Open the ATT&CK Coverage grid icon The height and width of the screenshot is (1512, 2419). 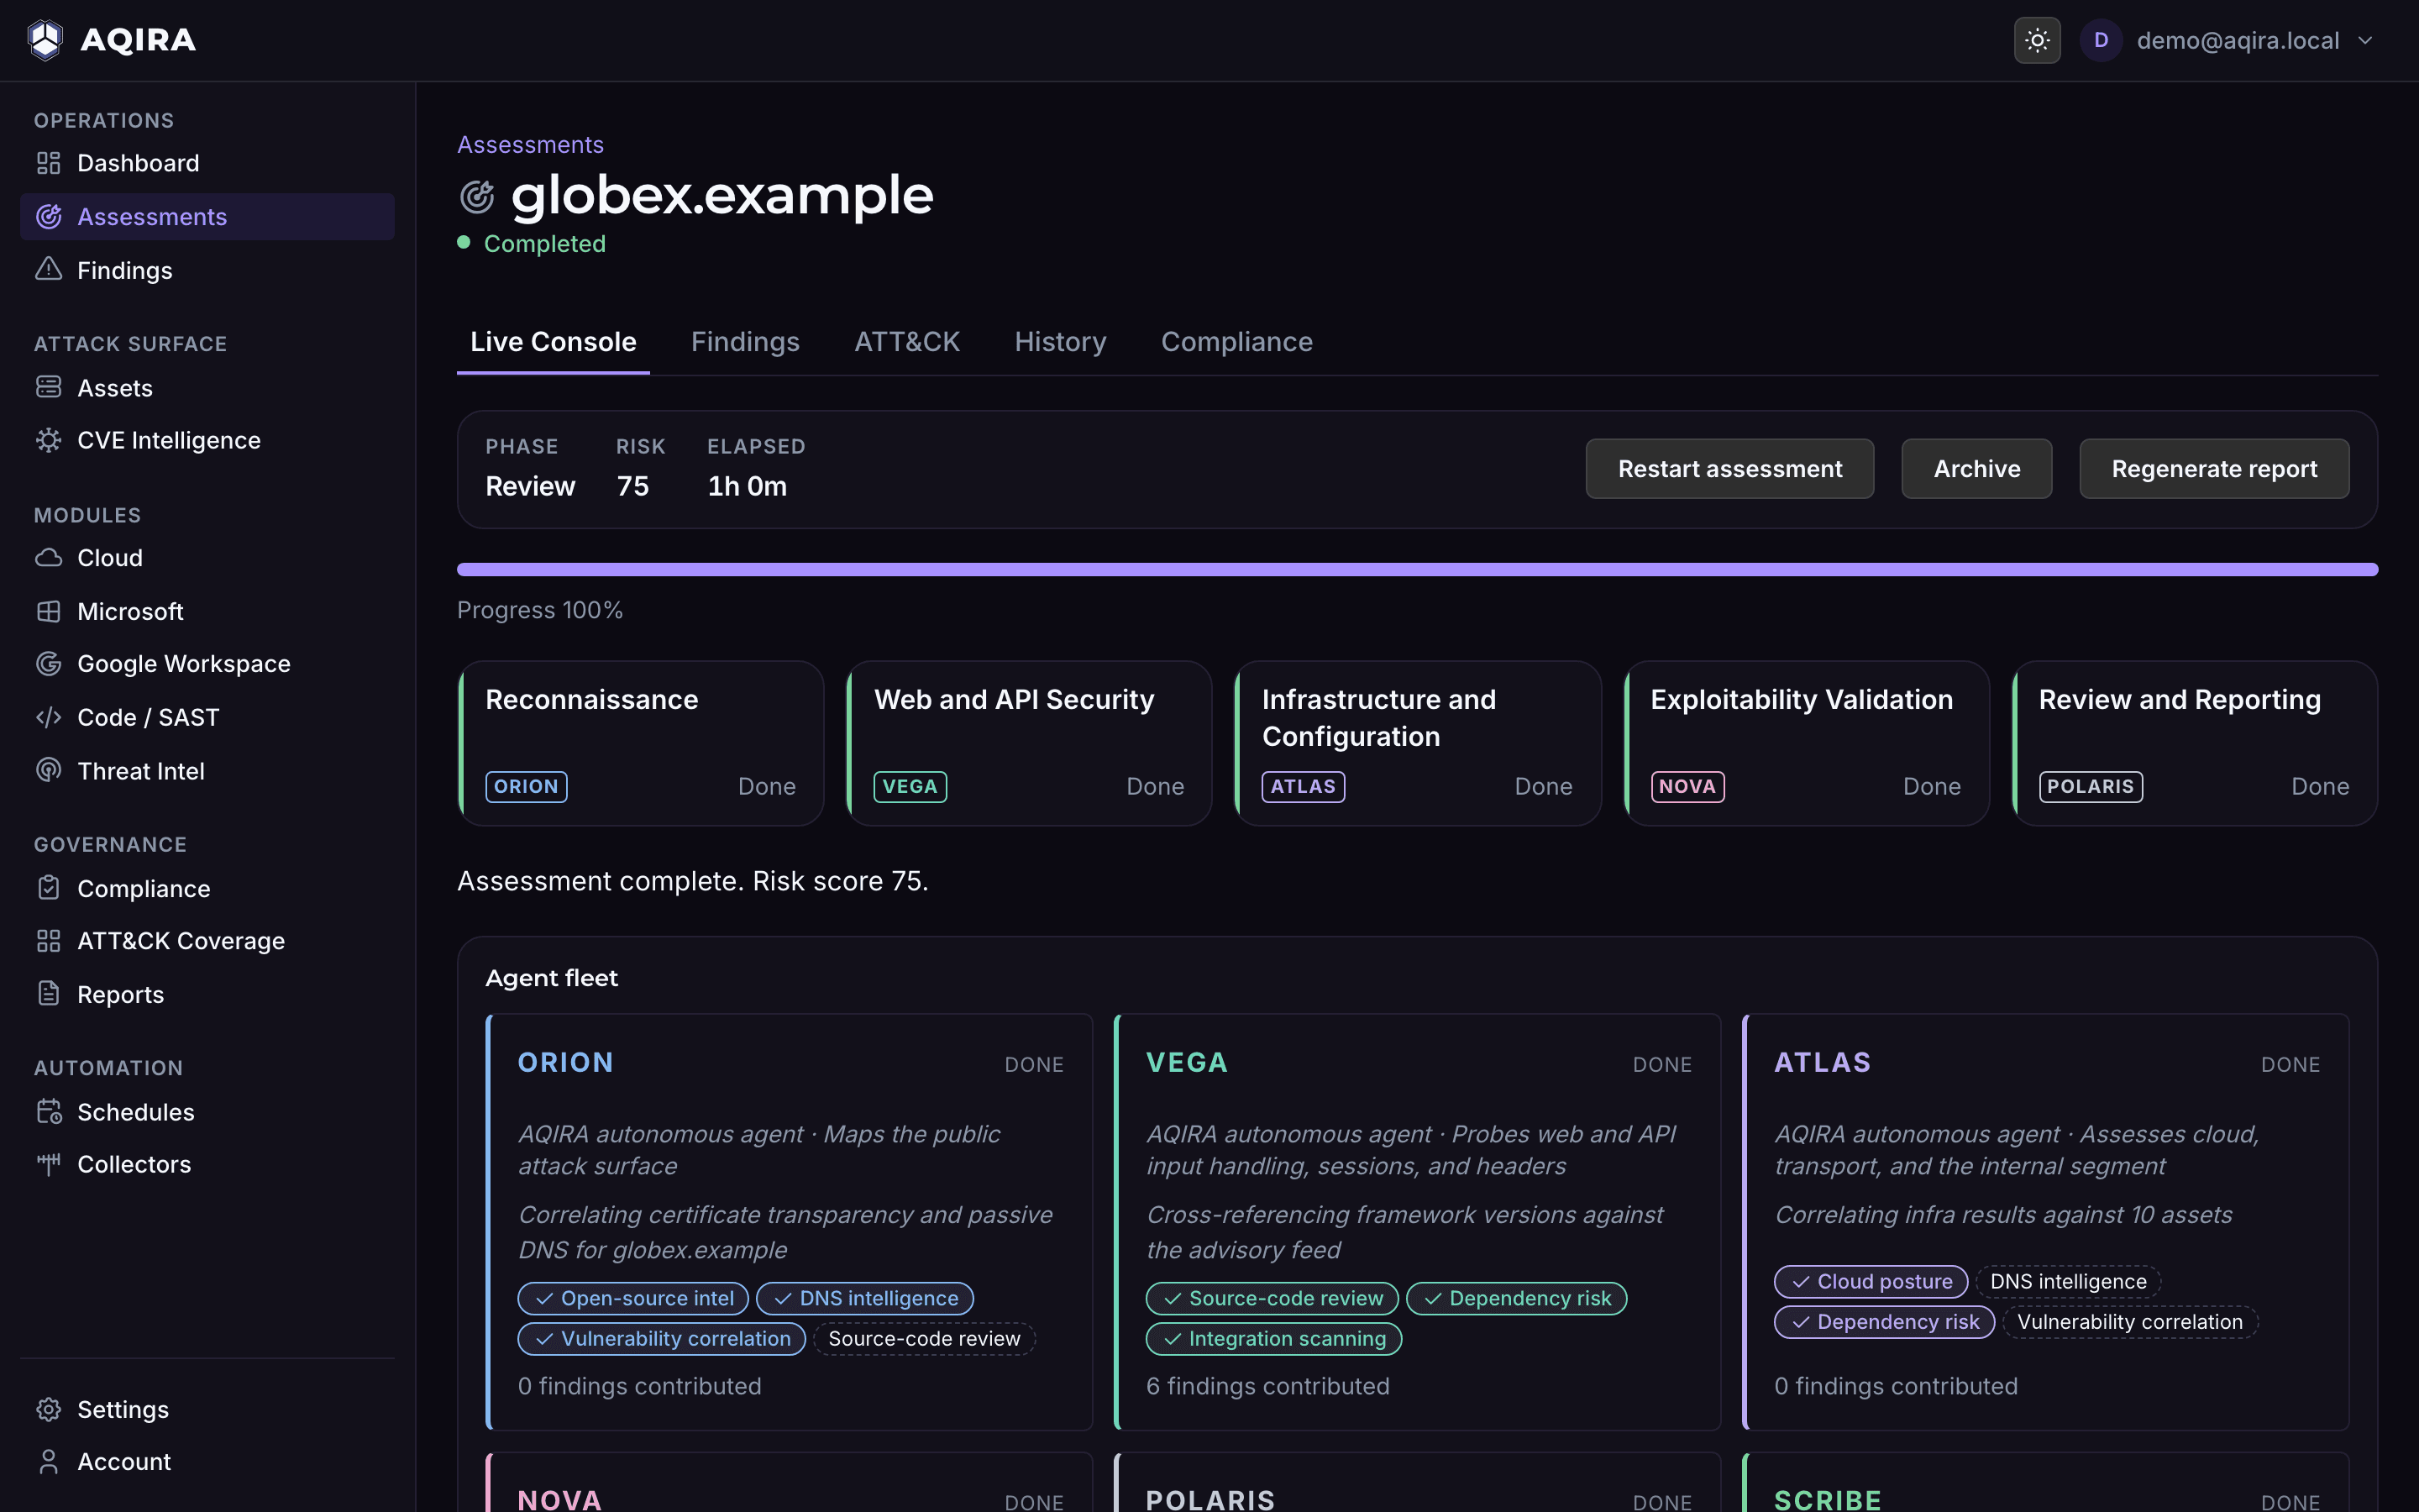tap(48, 941)
